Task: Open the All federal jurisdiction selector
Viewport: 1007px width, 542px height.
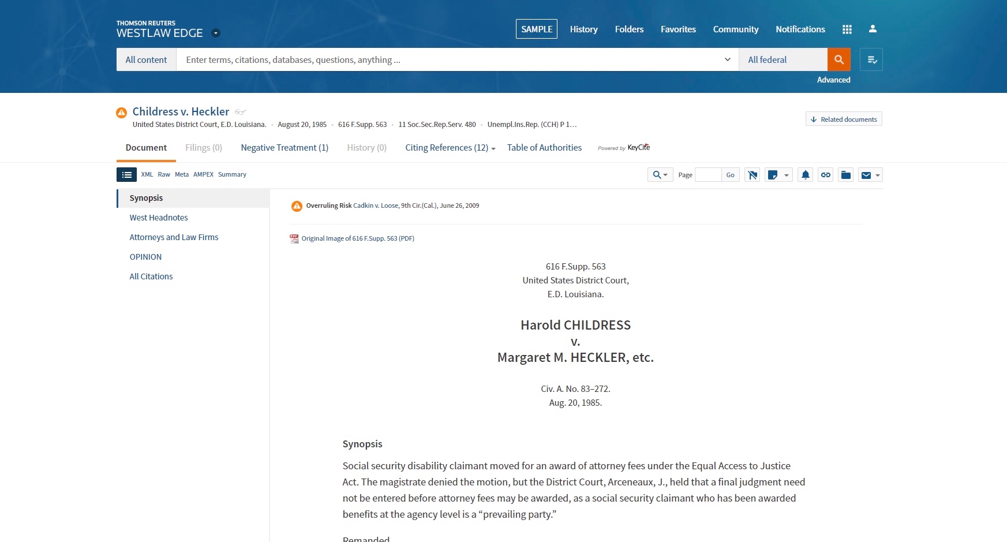Action: click(783, 59)
